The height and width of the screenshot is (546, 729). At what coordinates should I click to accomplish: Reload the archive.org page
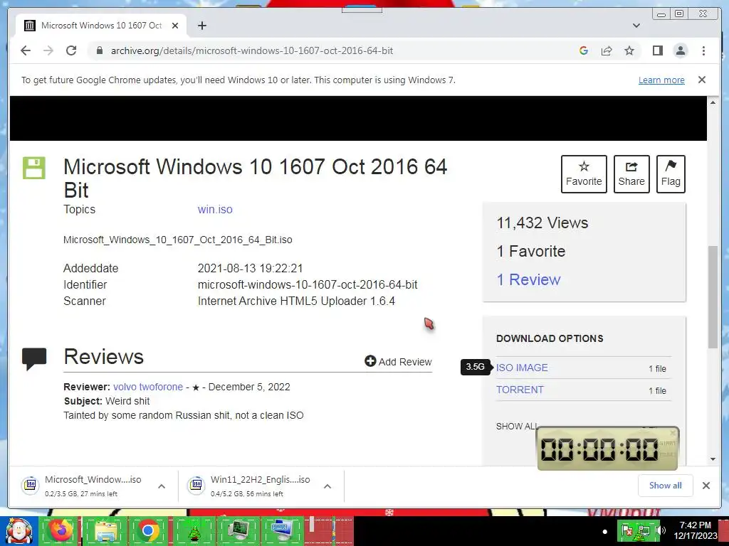pyautogui.click(x=71, y=50)
